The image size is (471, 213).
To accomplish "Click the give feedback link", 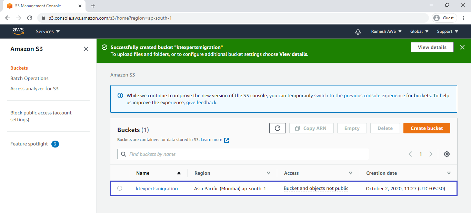I will [201, 102].
